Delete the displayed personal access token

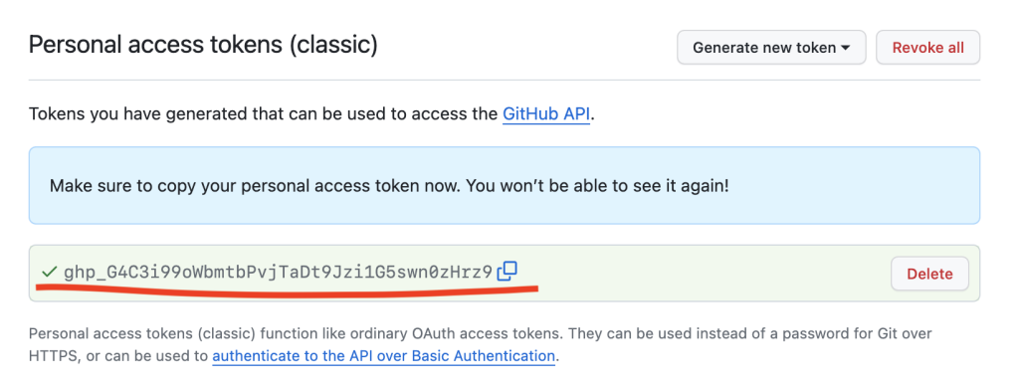point(929,274)
